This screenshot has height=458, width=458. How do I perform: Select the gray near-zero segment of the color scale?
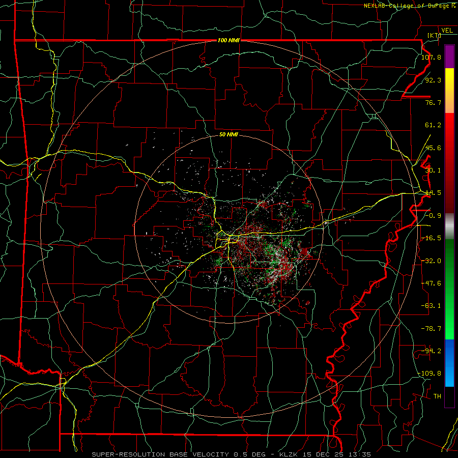point(449,226)
